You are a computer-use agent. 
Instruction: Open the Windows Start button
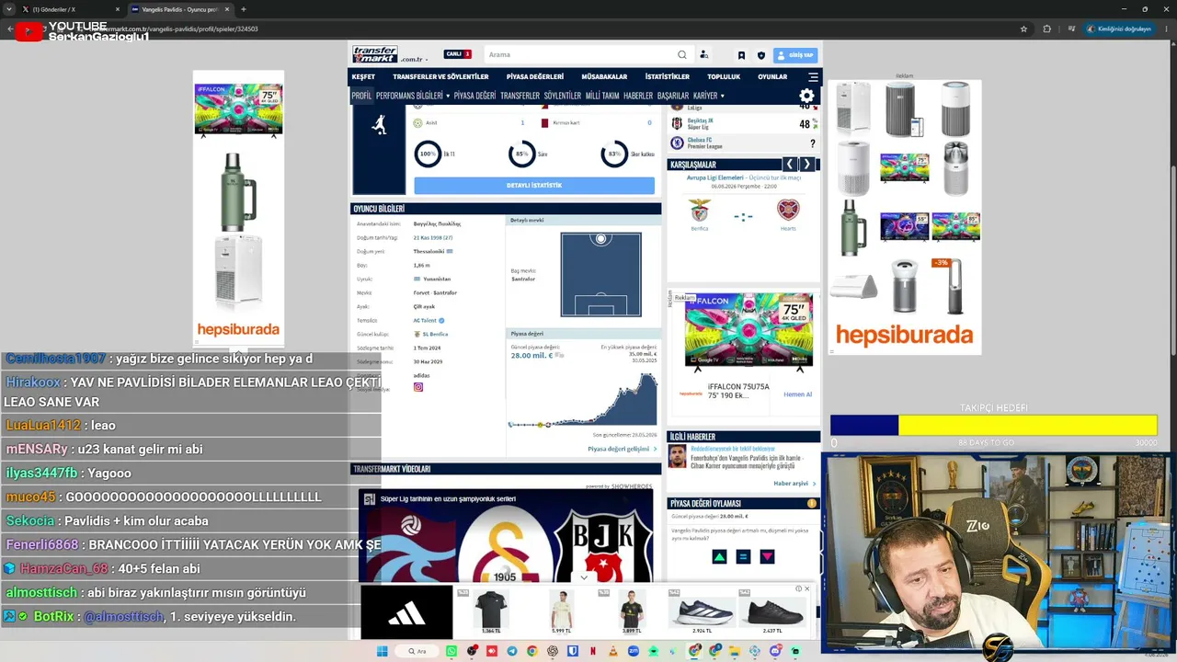(382, 651)
